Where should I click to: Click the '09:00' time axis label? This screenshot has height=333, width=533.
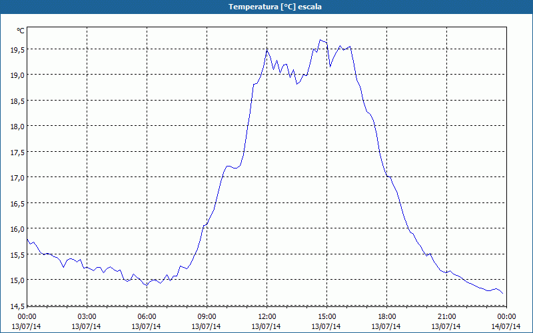(x=207, y=317)
